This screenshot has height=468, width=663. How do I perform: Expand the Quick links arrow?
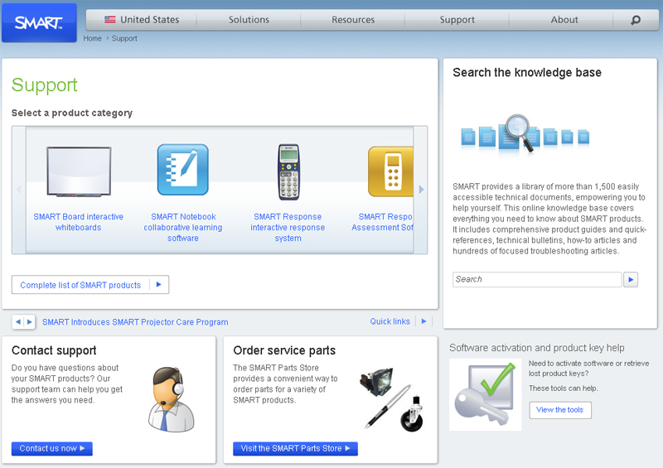(423, 321)
